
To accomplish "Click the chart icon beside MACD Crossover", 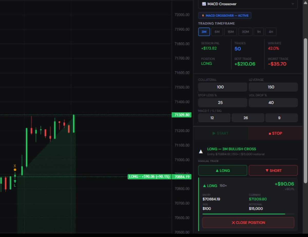I will pos(204,4).
